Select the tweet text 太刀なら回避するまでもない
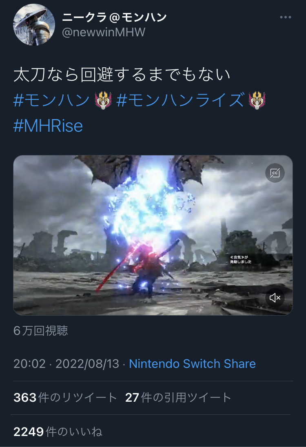The width and height of the screenshot is (306, 447). click(122, 75)
